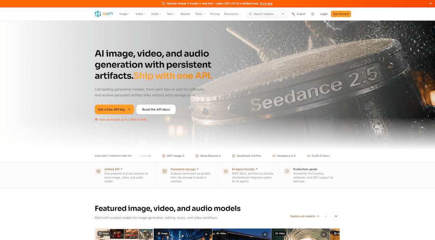Open the AI Agent friendly link
This screenshot has width=435, height=240.
tap(245, 169)
